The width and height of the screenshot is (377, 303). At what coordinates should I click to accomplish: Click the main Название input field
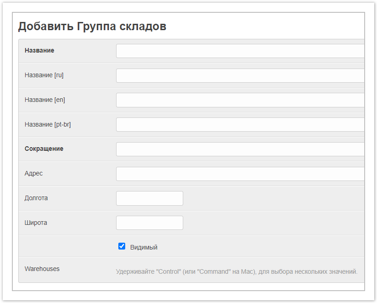tap(240, 51)
